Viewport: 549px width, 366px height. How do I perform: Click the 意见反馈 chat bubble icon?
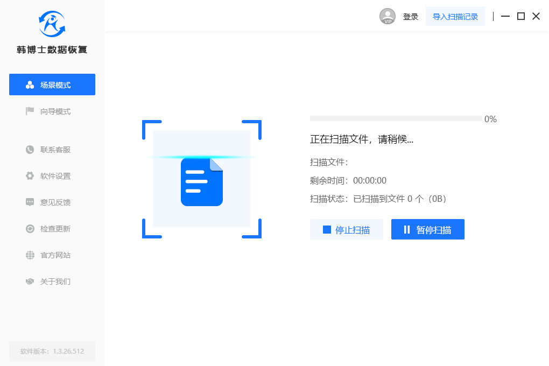30,202
